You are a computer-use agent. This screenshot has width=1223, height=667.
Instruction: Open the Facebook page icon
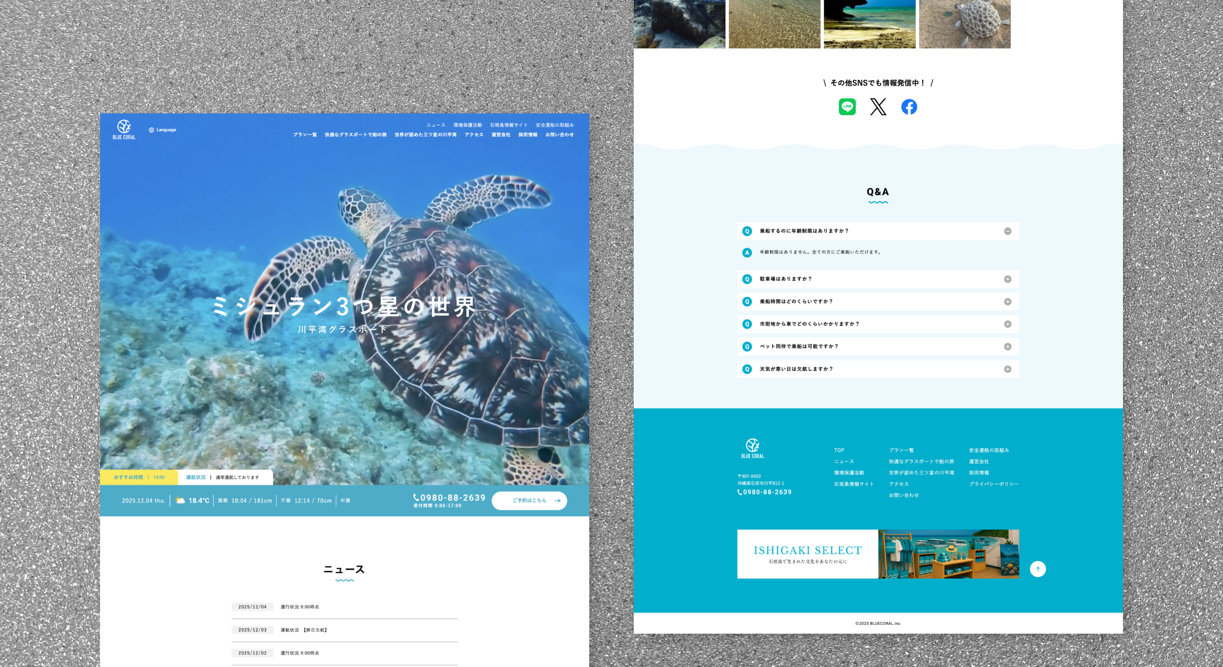(x=909, y=106)
